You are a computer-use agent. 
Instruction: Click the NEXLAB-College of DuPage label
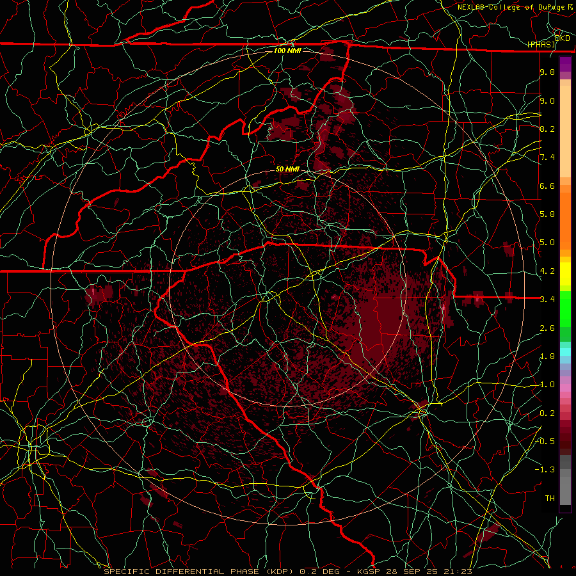coord(511,7)
